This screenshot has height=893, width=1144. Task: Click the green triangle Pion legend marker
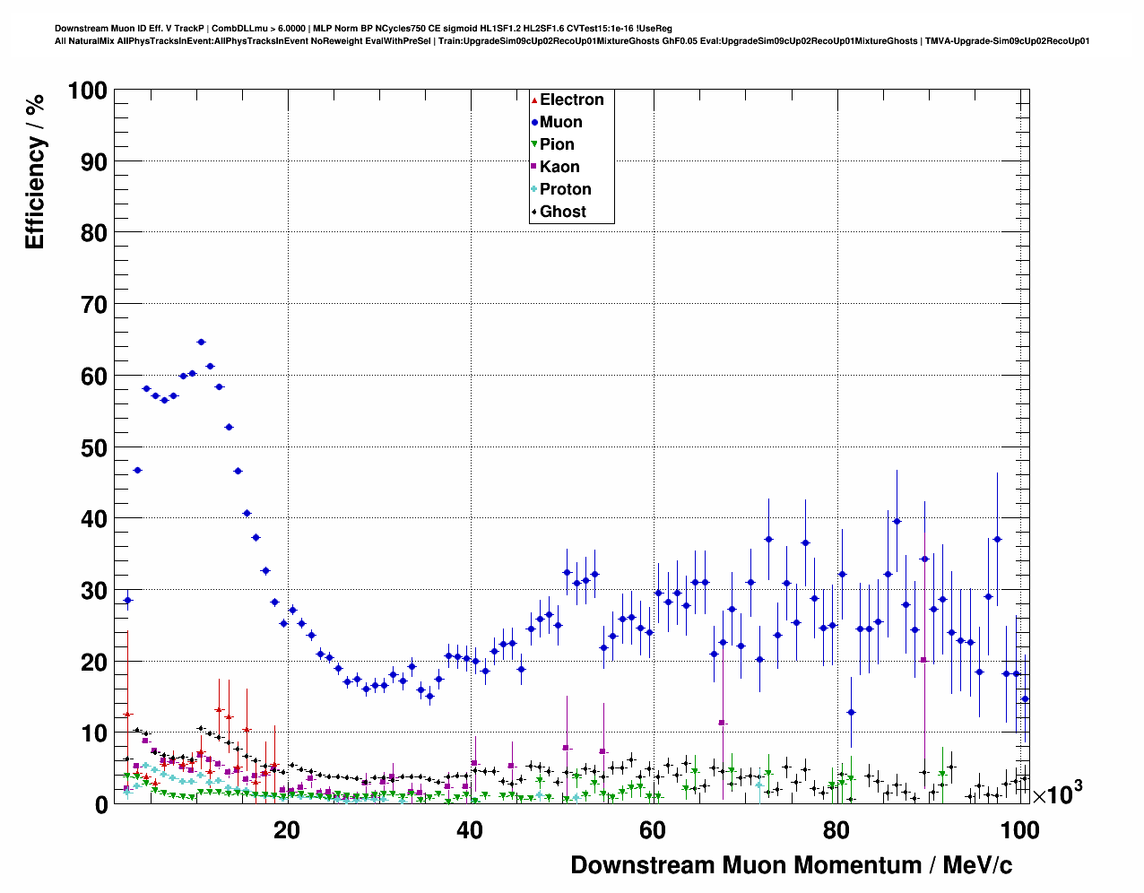point(534,144)
